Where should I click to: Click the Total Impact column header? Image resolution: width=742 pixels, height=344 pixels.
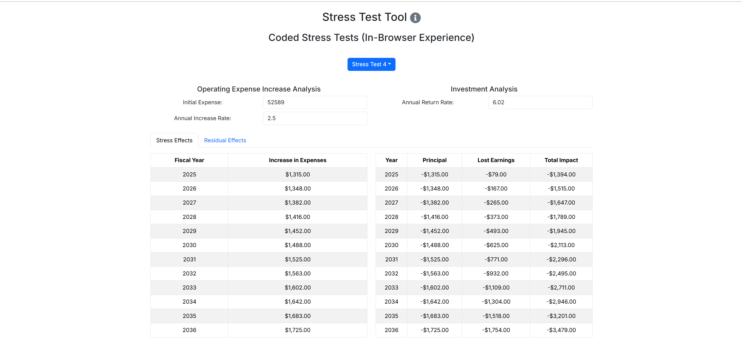561,160
